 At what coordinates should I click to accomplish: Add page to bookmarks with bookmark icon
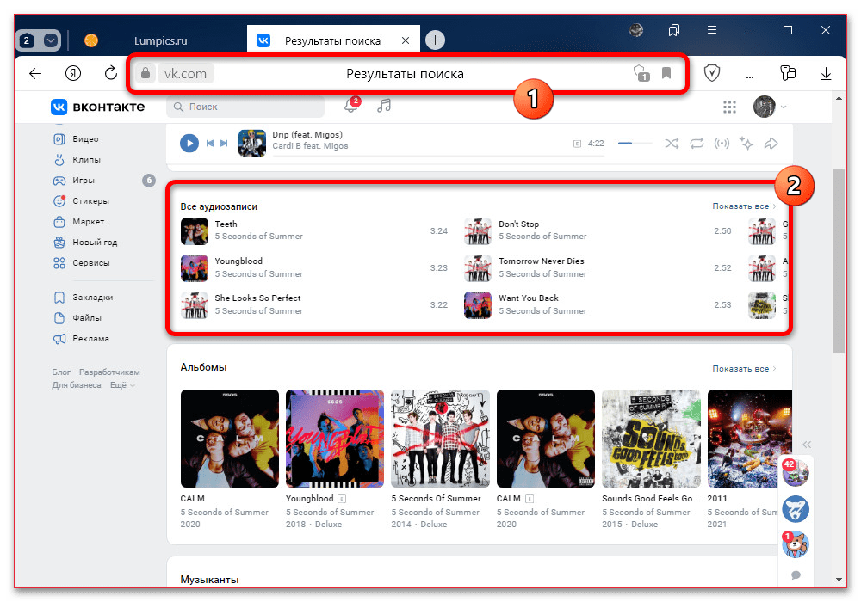coord(666,73)
